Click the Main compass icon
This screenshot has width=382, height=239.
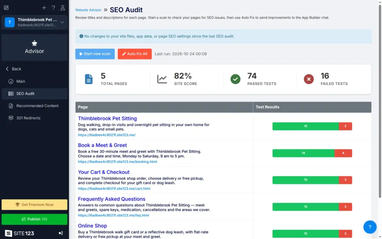11,81
